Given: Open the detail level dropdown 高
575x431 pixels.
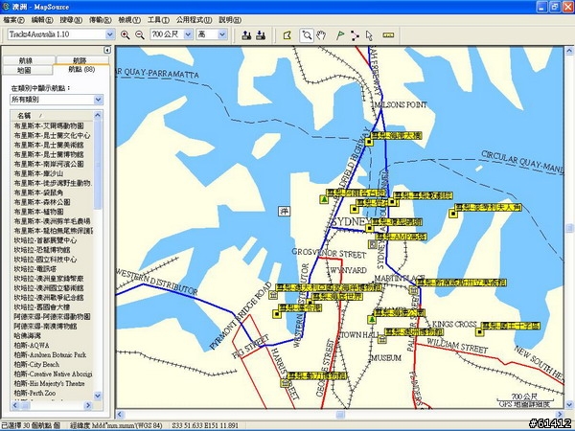Looking at the screenshot, I should [222, 34].
